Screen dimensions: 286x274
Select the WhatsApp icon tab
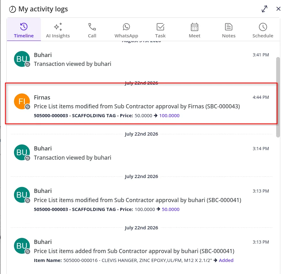126,27
